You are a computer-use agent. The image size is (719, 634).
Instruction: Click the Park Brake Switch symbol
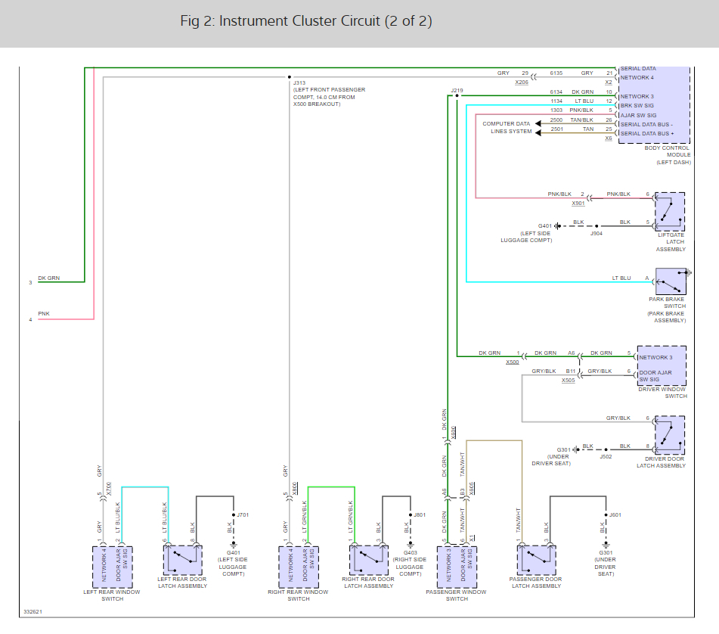tap(671, 281)
